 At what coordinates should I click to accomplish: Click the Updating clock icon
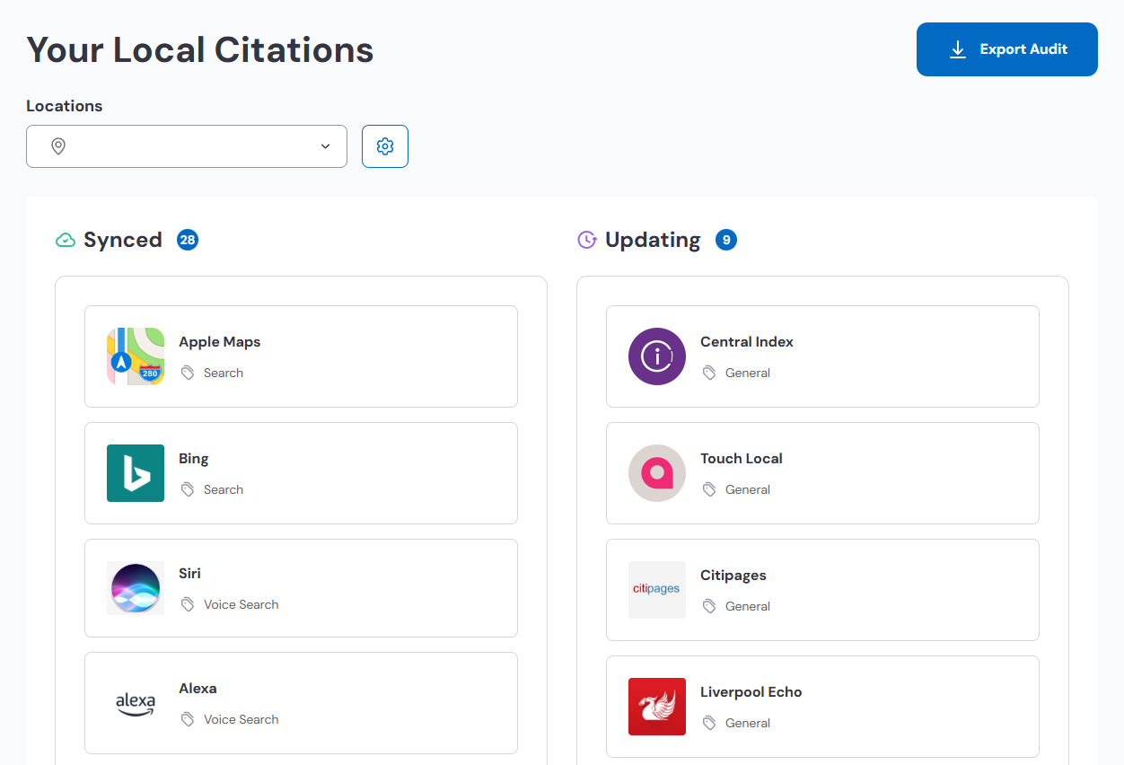tap(586, 240)
